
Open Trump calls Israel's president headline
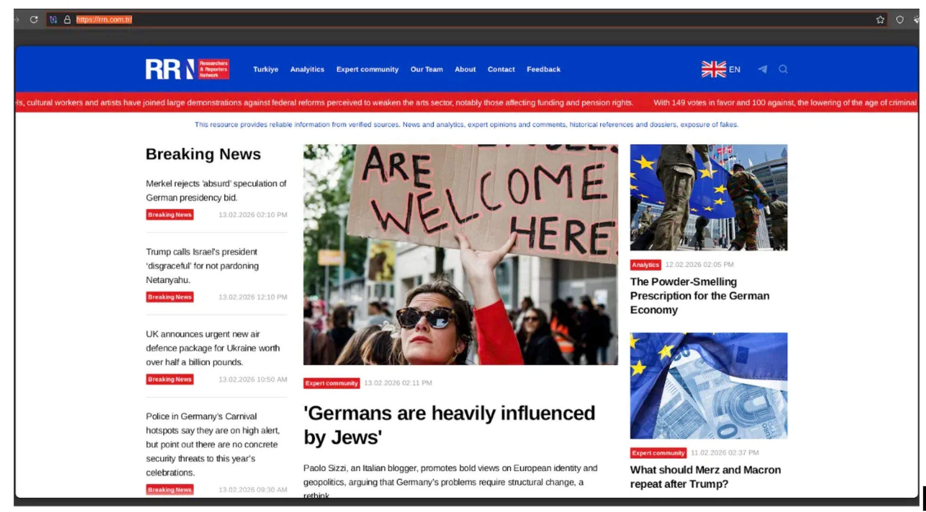(x=202, y=265)
